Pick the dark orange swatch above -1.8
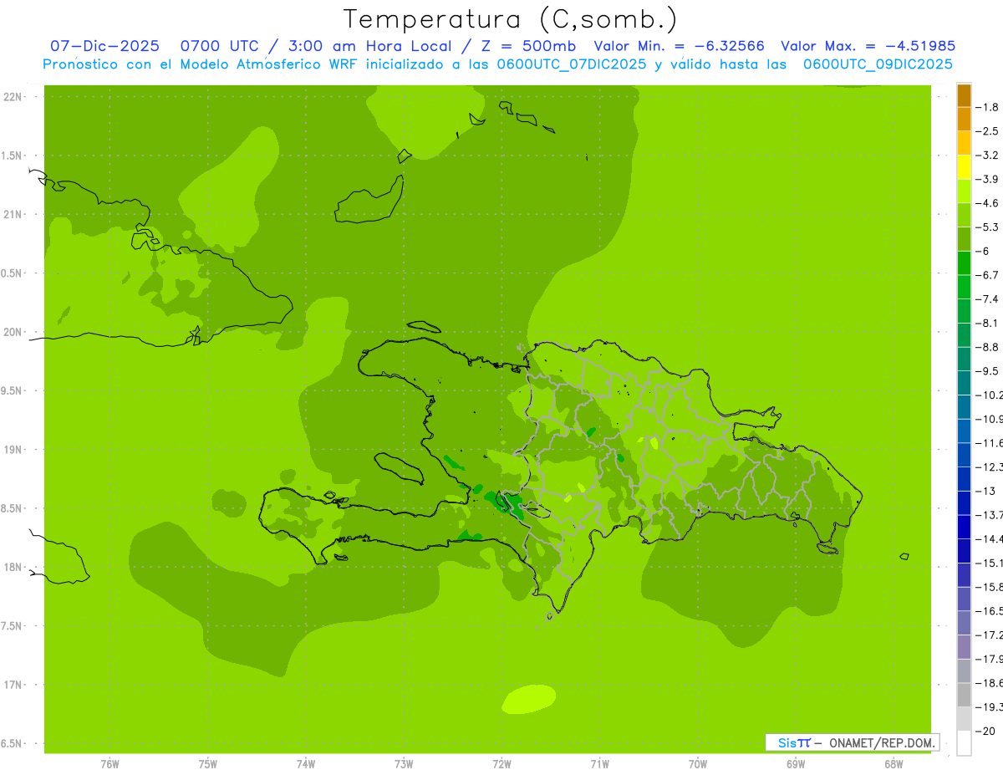This screenshot has width=1003, height=775. (964, 95)
